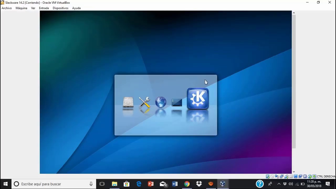The width and height of the screenshot is (336, 189).
Task: Open Dropbox from the taskbar
Action: point(199,184)
